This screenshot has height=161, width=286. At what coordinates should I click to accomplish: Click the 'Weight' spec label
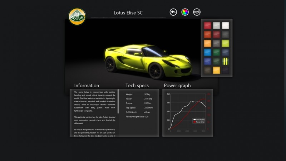click(129, 94)
